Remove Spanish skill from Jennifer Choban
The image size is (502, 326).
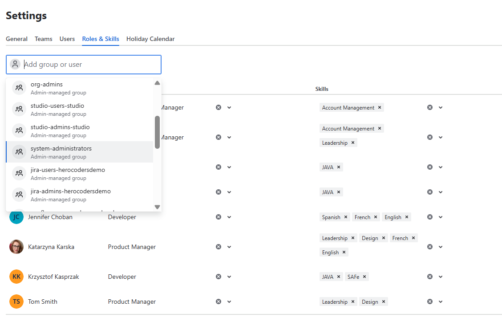(346, 217)
